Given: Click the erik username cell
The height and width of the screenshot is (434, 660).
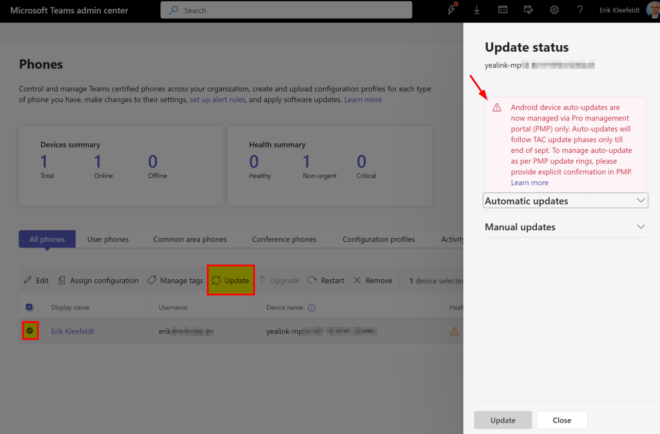Looking at the screenshot, I should coord(186,331).
